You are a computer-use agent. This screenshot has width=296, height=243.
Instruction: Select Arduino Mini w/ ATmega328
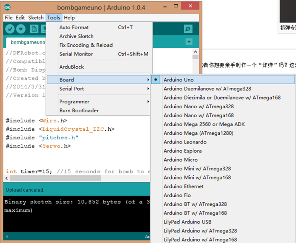(223, 168)
